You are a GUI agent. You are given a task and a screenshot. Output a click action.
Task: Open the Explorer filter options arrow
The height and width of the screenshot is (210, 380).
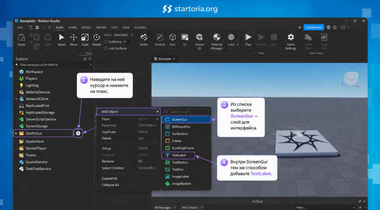[x=90, y=65]
